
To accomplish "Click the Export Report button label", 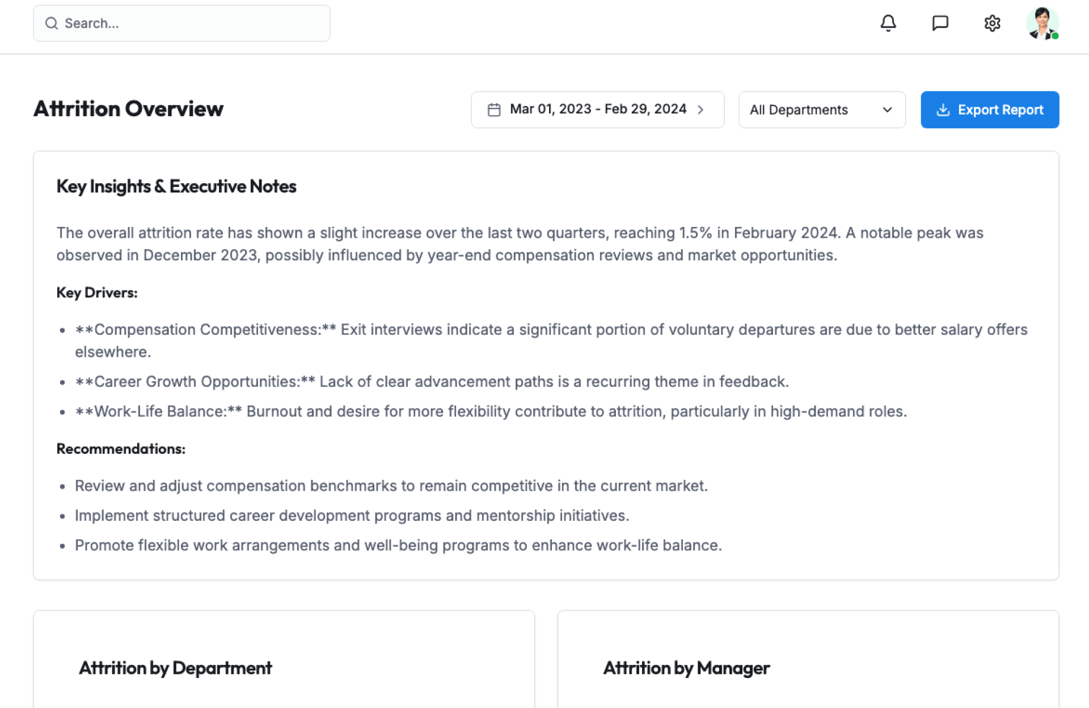I will 1001,109.
